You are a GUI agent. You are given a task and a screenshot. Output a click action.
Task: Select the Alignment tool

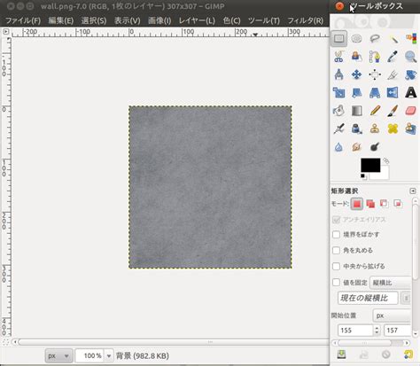click(375, 74)
